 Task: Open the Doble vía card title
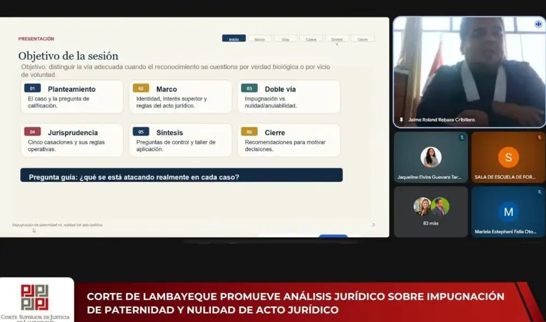click(x=280, y=89)
